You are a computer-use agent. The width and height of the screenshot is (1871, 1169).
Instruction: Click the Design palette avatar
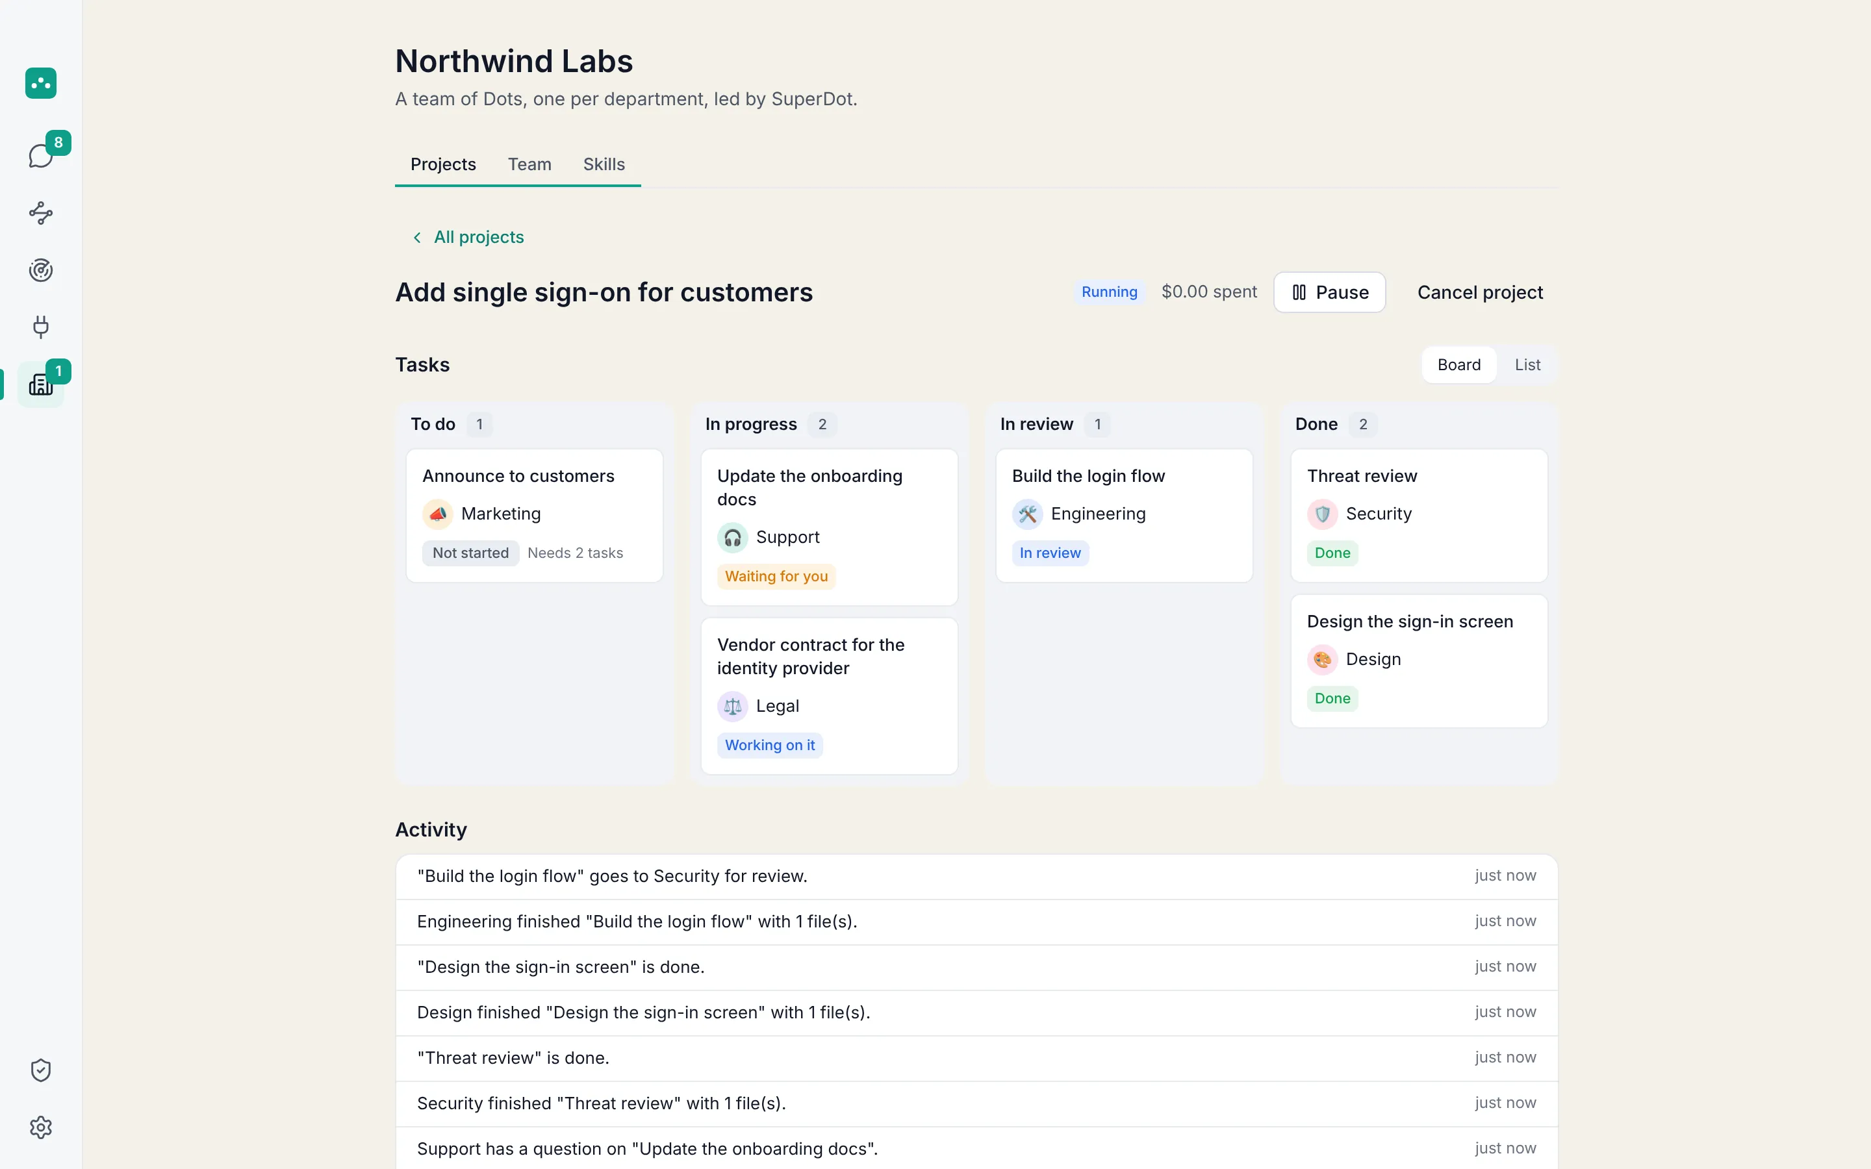click(x=1322, y=659)
